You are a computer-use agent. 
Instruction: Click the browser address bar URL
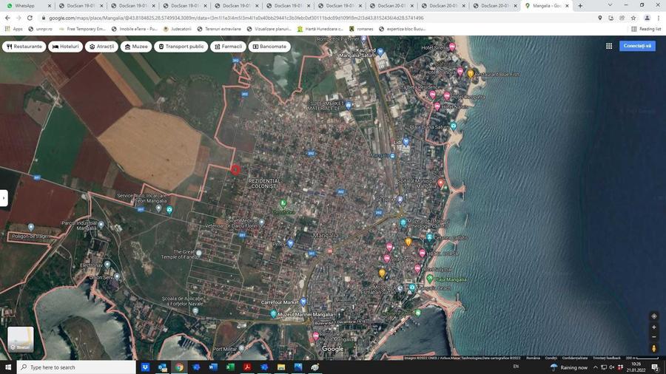[x=236, y=18]
